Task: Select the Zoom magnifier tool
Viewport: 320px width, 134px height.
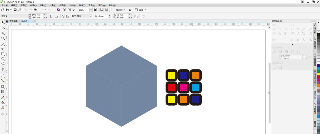Action: point(3,38)
